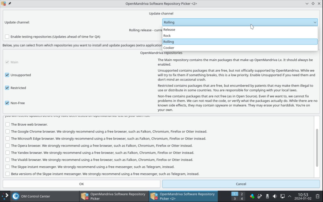This screenshot has height=202, width=323.
Task: Confirm with the OK button
Action: pos(81,184)
